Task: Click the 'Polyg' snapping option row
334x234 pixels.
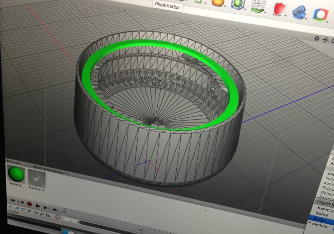Action: pos(328,188)
